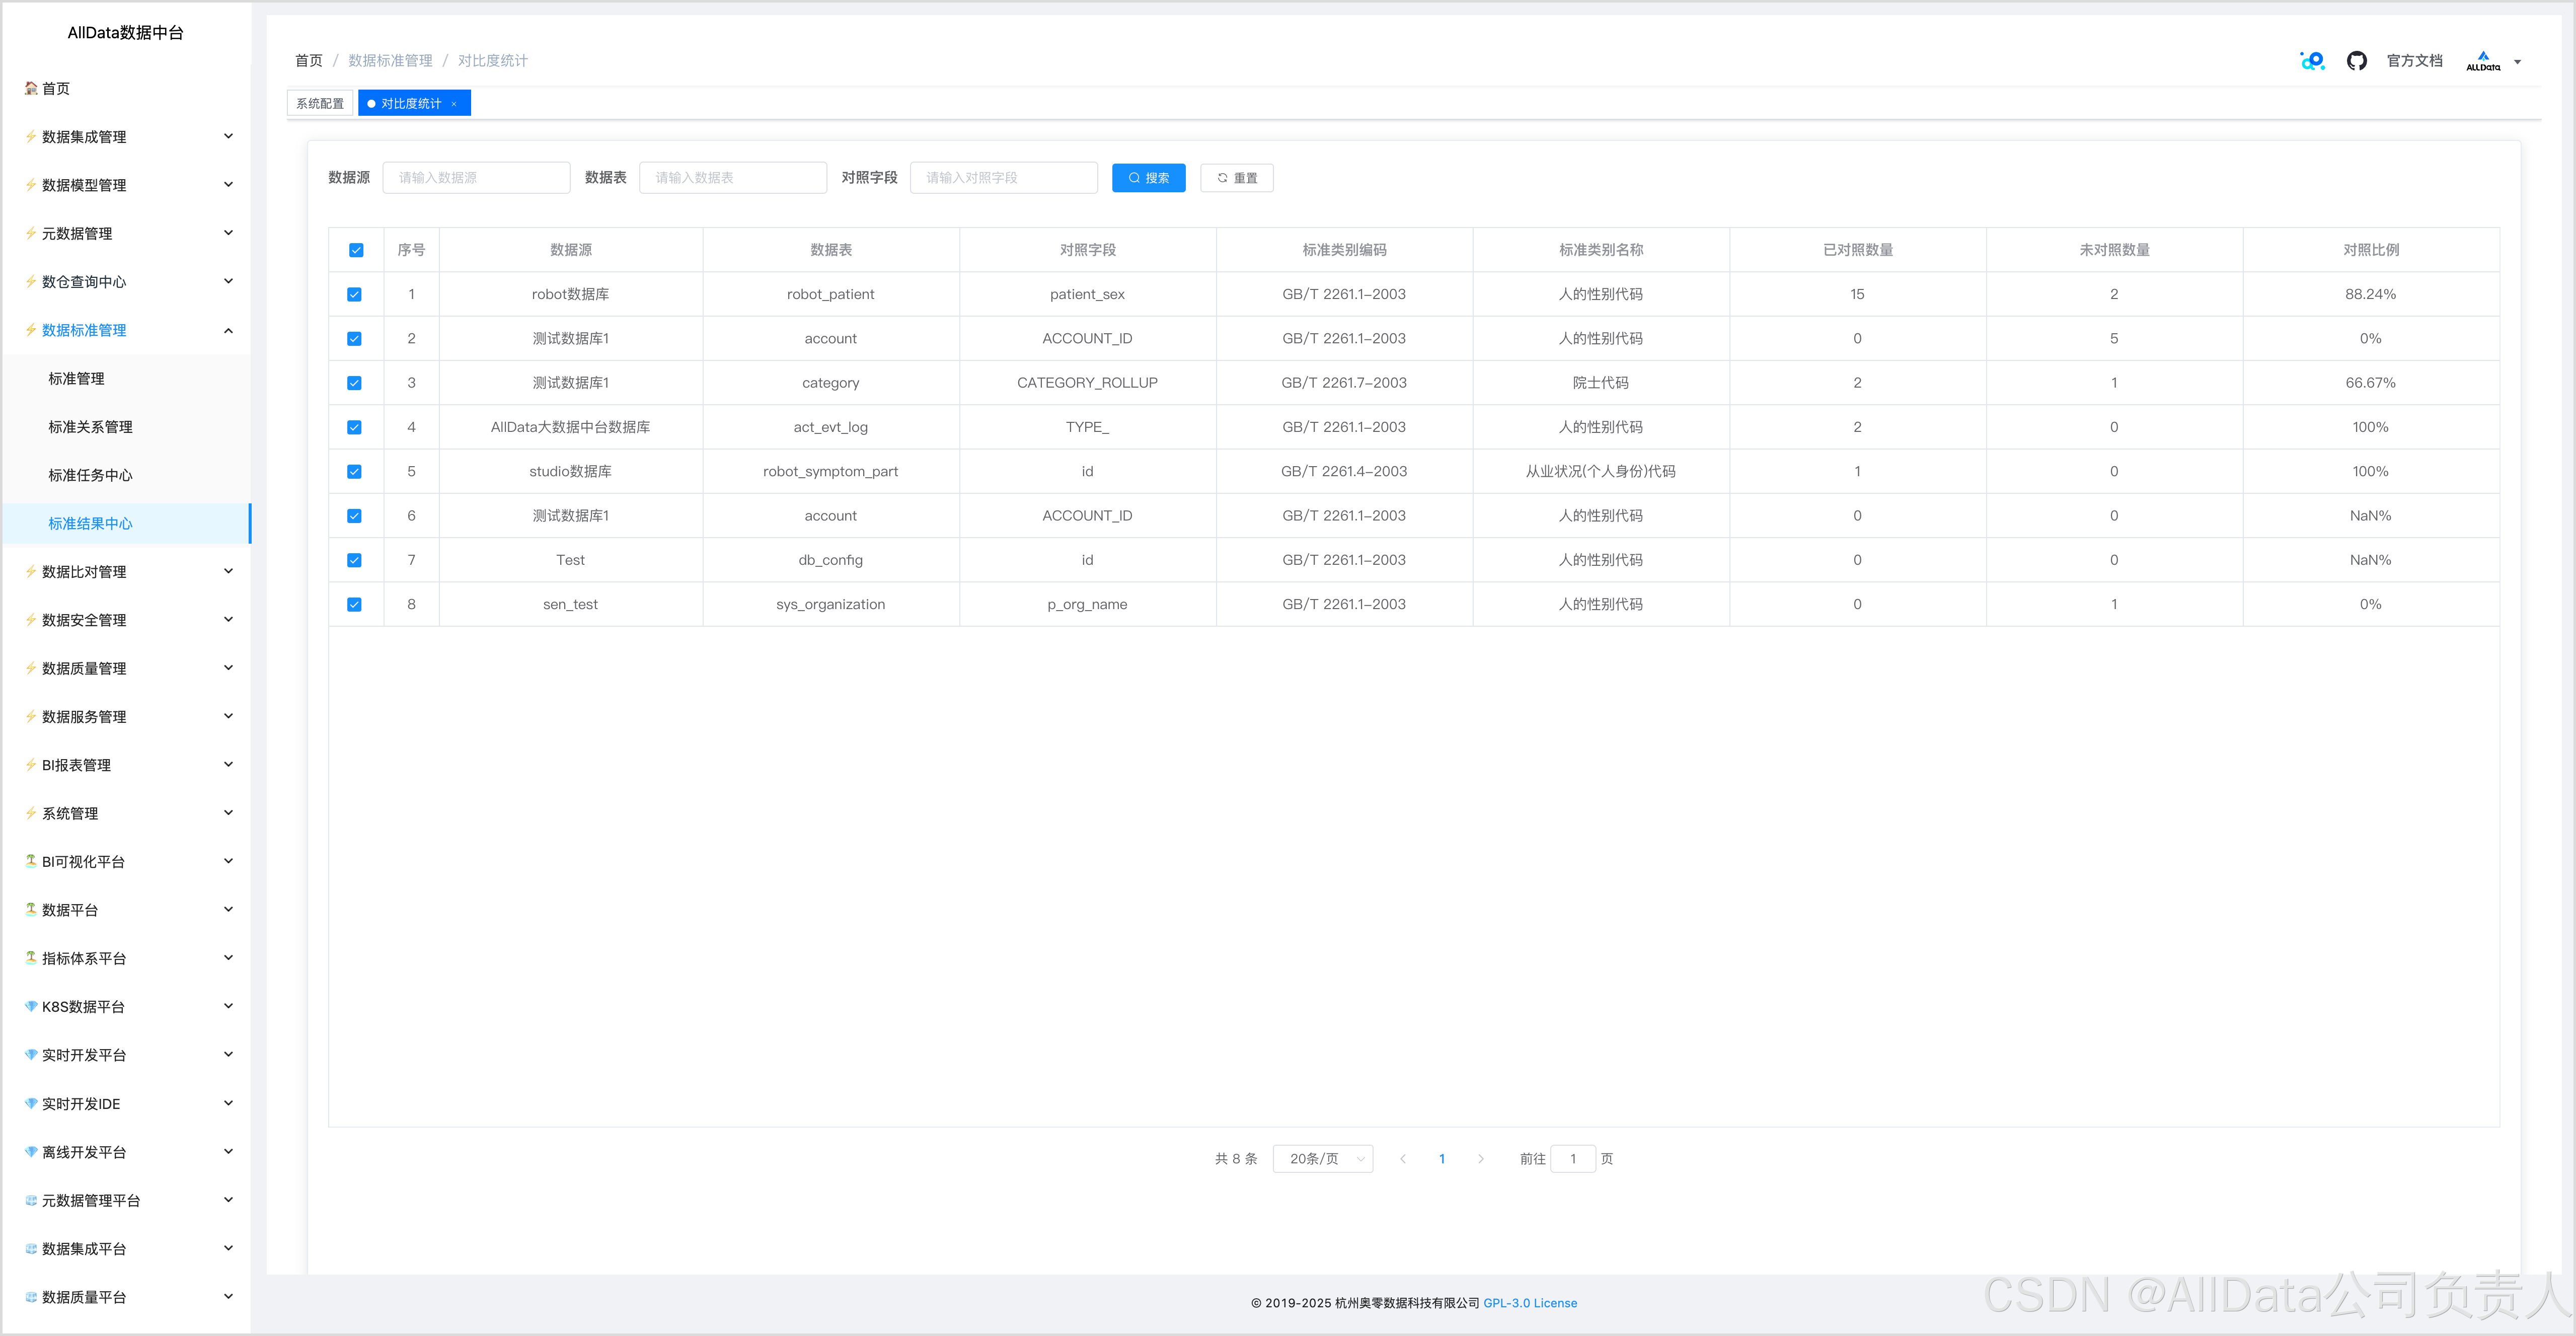Click the blue 搜索 button
The width and height of the screenshot is (2576, 1336).
pos(1148,178)
